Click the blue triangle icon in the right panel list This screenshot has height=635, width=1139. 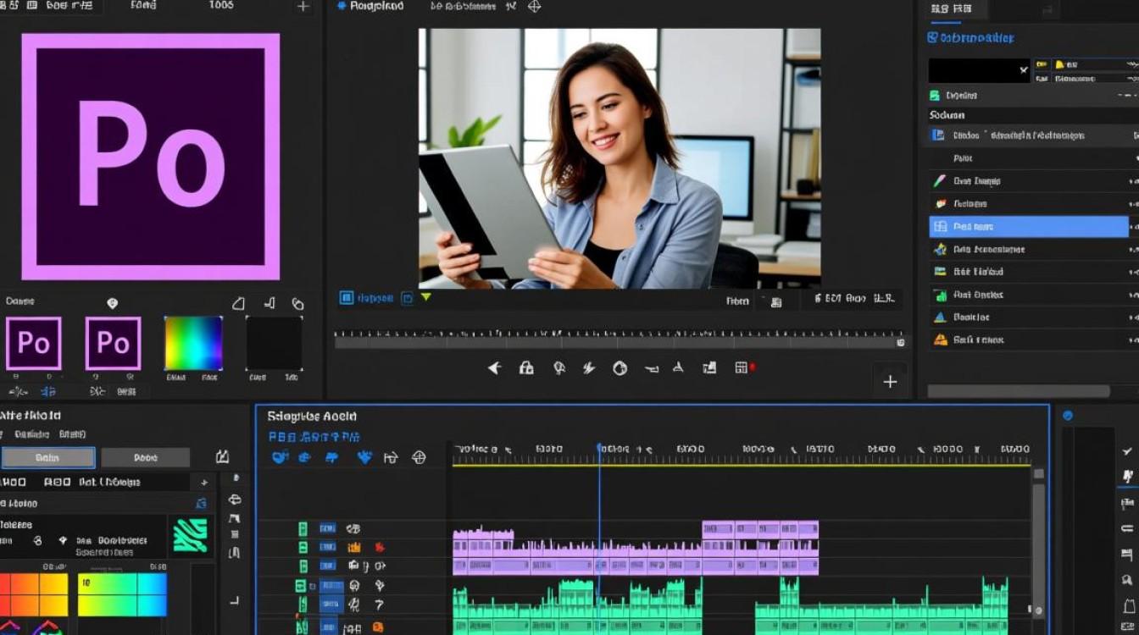pyautogui.click(x=939, y=317)
